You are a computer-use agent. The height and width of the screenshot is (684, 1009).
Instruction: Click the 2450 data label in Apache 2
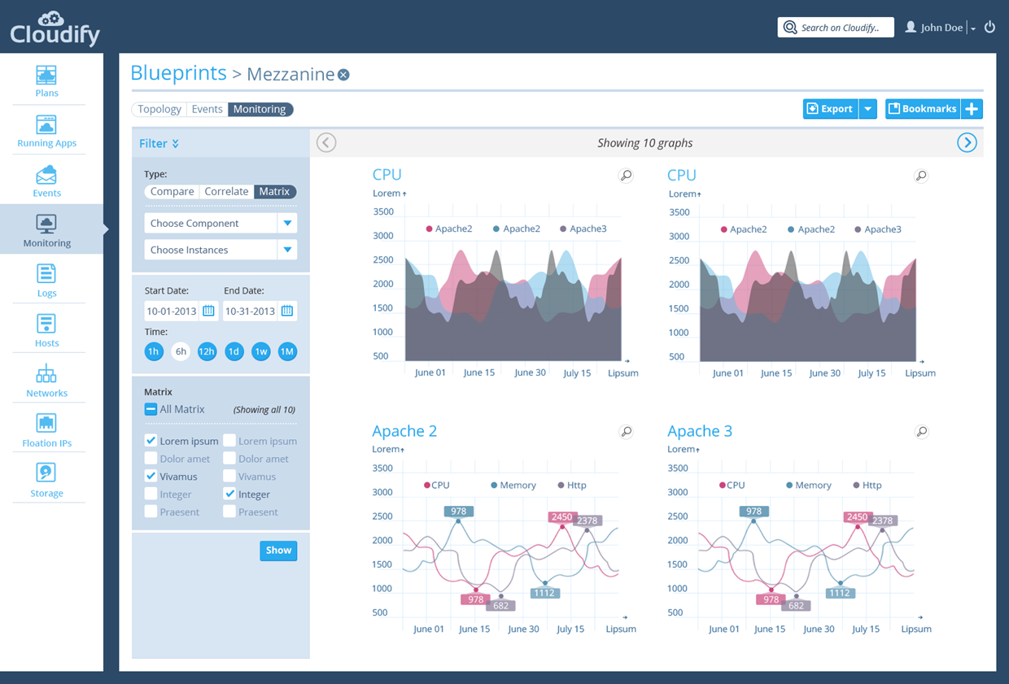click(x=561, y=517)
